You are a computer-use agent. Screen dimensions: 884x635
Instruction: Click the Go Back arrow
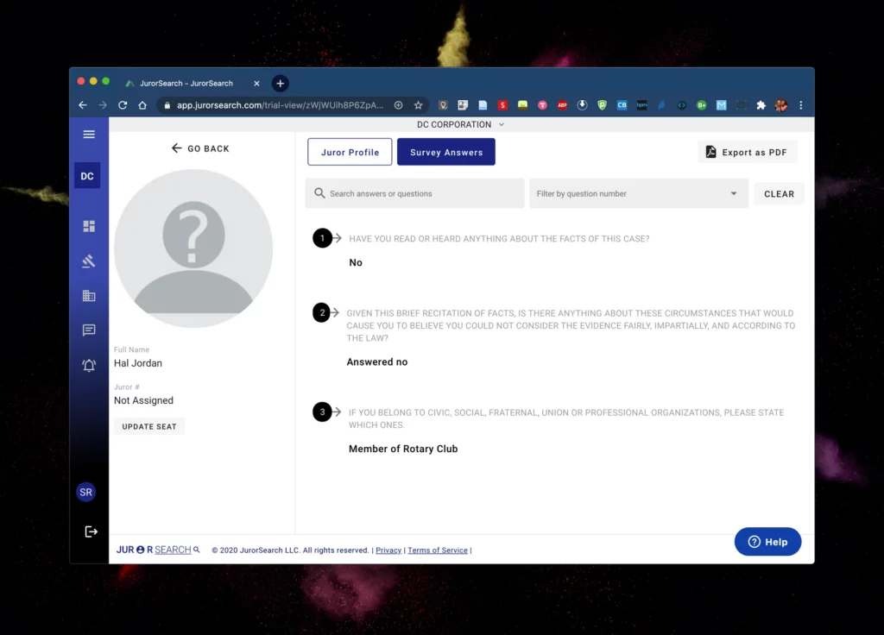coord(176,148)
